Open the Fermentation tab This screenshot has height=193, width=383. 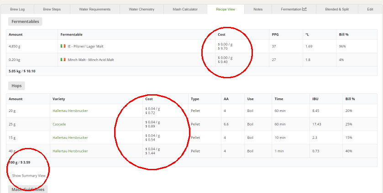(294, 9)
